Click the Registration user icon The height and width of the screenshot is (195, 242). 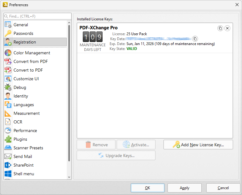tap(8, 42)
